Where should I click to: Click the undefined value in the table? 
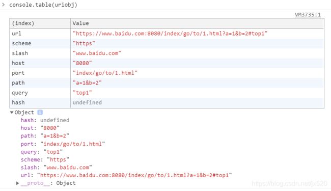coord(87,102)
